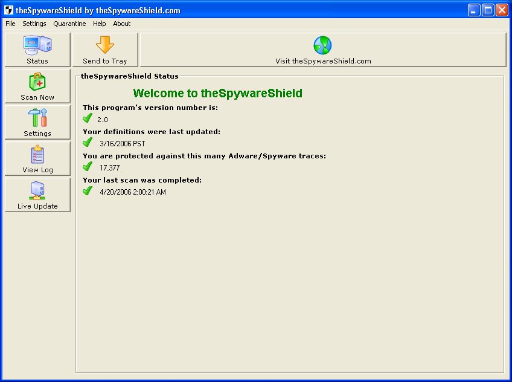Select the version number 2.0 text
512x382 pixels.
pyautogui.click(x=103, y=120)
